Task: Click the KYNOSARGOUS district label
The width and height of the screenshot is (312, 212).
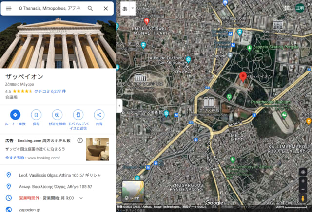Action: (x=186, y=187)
